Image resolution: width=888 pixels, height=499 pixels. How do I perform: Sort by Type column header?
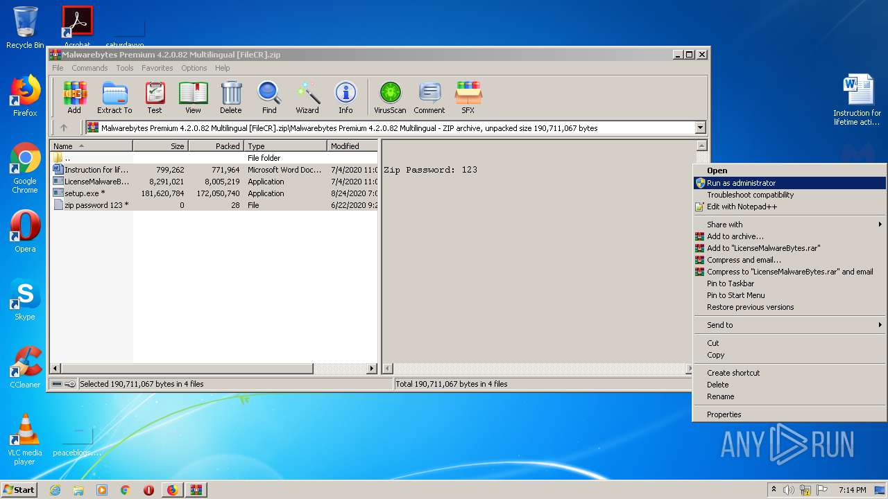point(285,146)
